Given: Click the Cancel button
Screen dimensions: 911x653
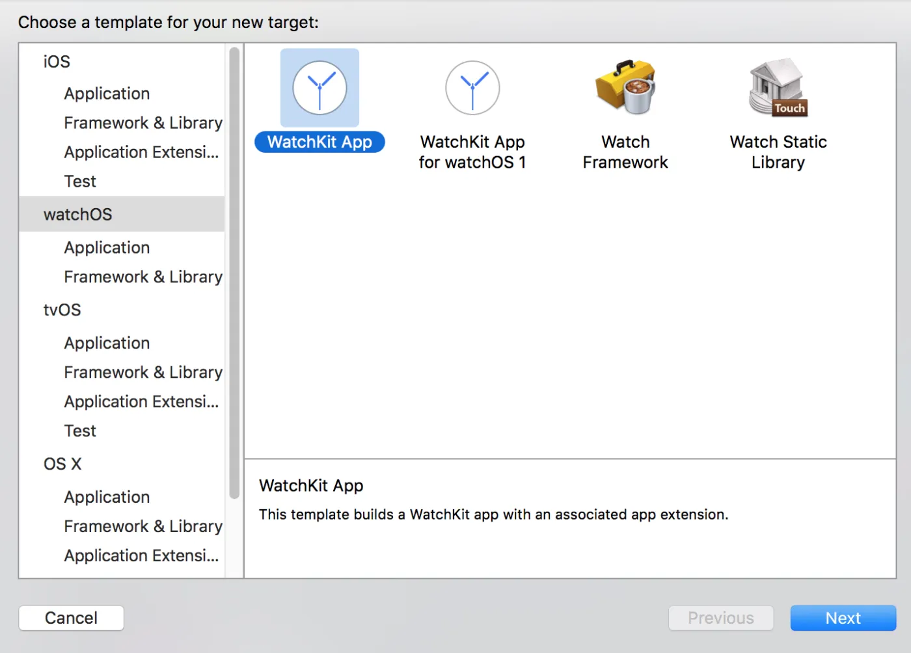Looking at the screenshot, I should (72, 618).
